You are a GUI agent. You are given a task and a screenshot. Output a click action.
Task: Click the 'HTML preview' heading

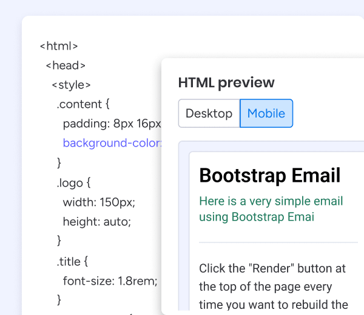click(226, 82)
